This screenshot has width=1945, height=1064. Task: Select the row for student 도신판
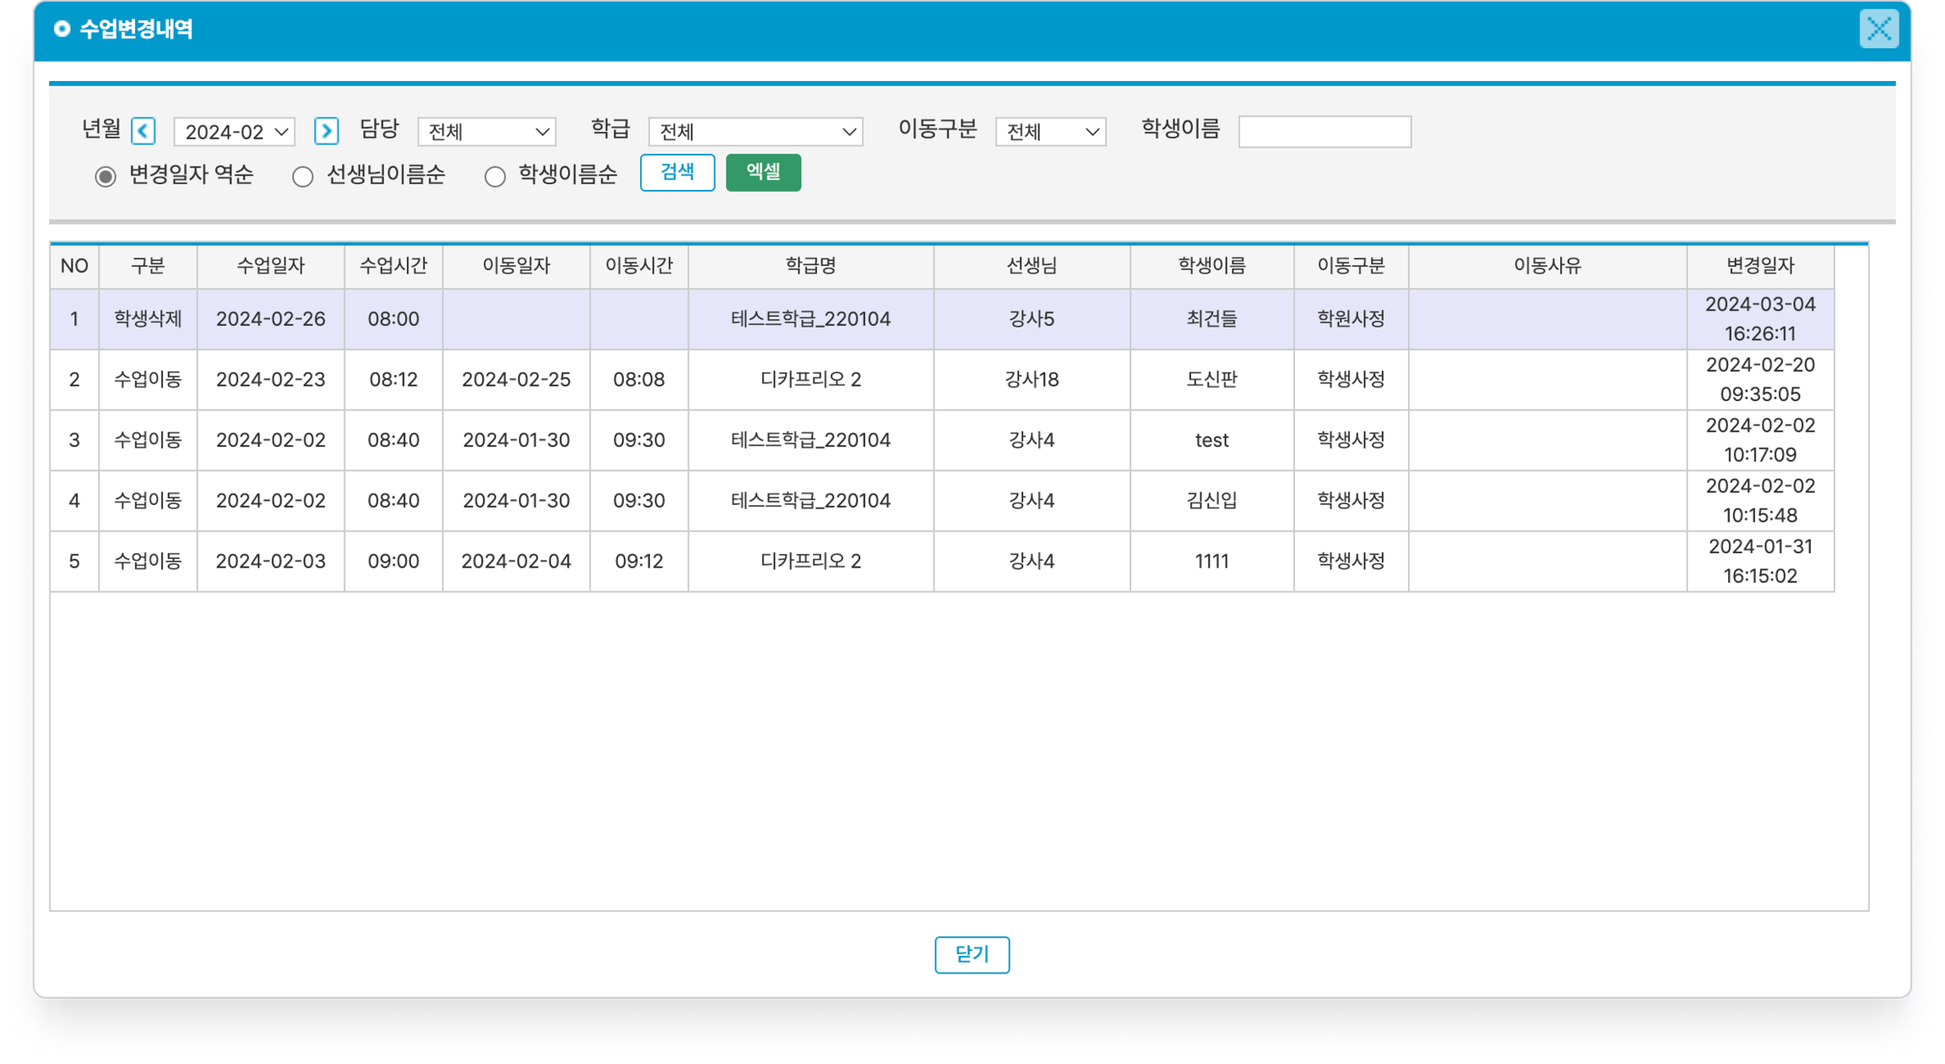(x=1211, y=379)
